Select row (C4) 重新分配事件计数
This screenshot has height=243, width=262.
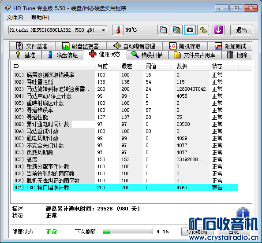point(125,166)
